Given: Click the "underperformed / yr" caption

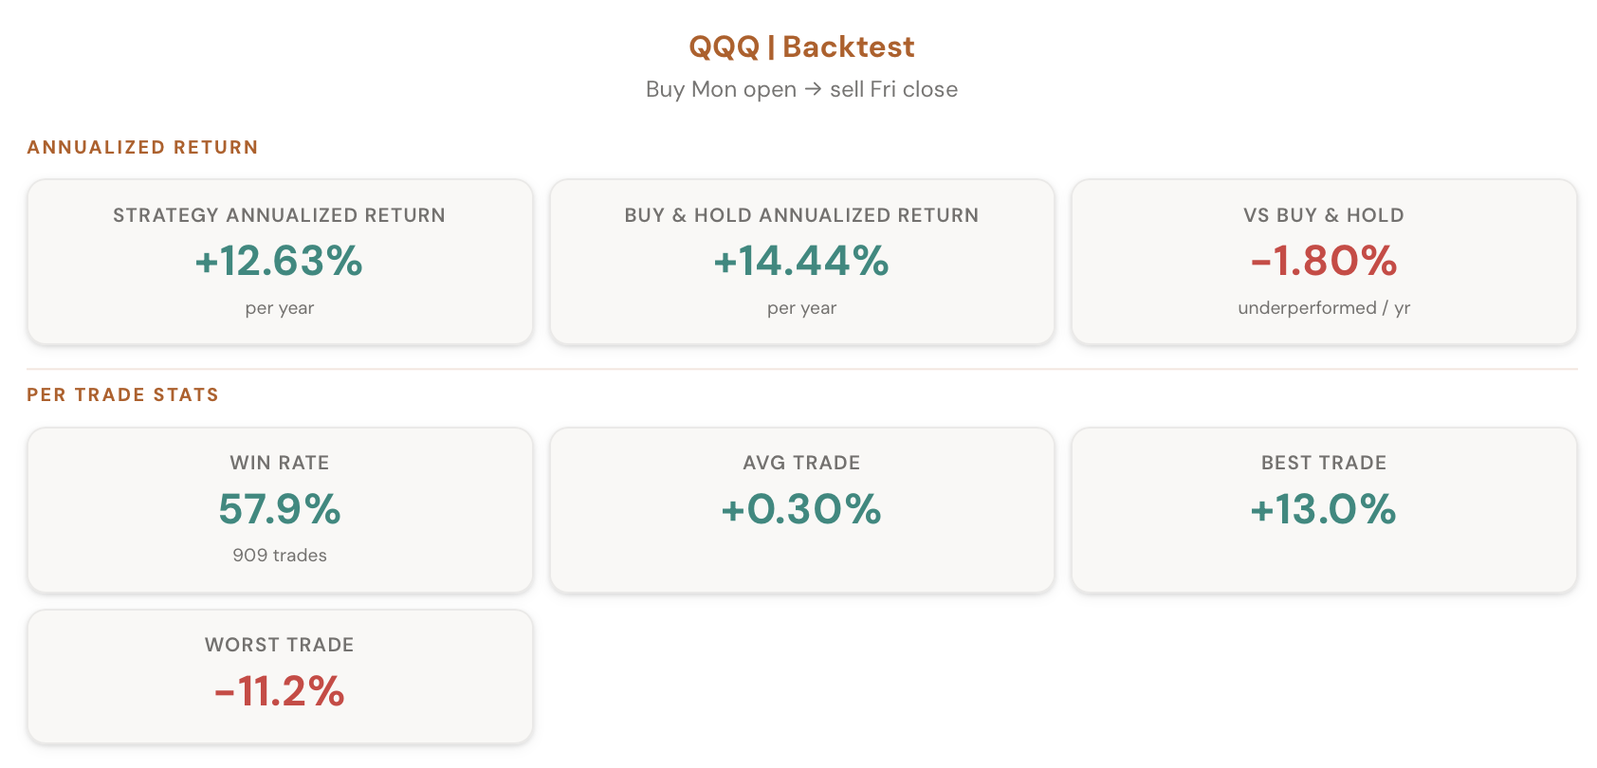Looking at the screenshot, I should click(1324, 308).
